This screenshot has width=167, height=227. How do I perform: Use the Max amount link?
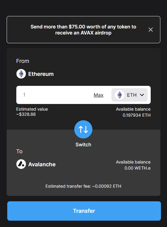pyautogui.click(x=98, y=95)
